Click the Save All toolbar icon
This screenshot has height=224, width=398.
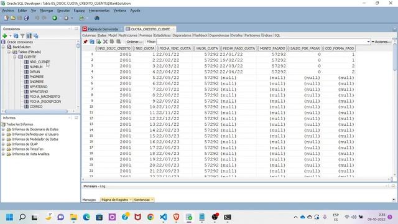click(x=26, y=18)
